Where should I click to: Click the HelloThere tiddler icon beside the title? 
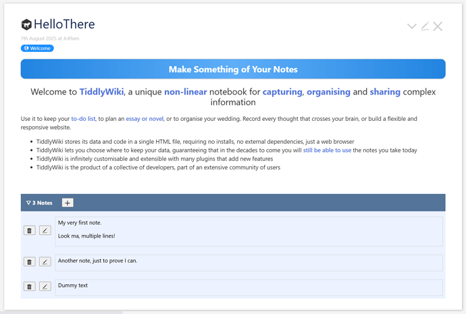[26, 25]
